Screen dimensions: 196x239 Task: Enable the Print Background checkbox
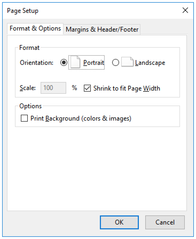pyautogui.click(x=24, y=118)
